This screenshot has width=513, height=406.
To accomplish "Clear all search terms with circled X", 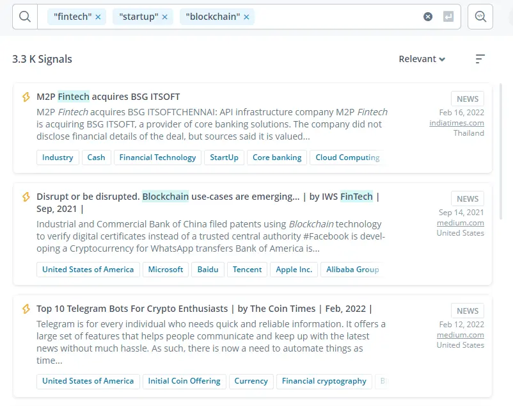I will [x=428, y=17].
